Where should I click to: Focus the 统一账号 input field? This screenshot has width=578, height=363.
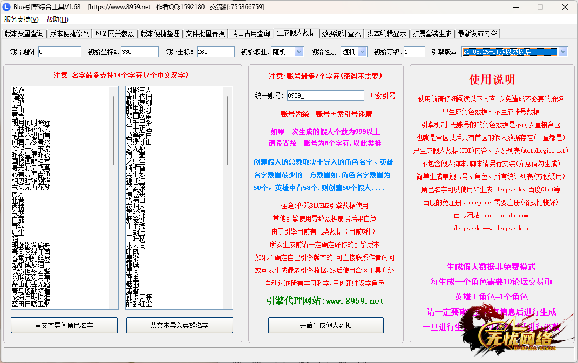(x=325, y=95)
